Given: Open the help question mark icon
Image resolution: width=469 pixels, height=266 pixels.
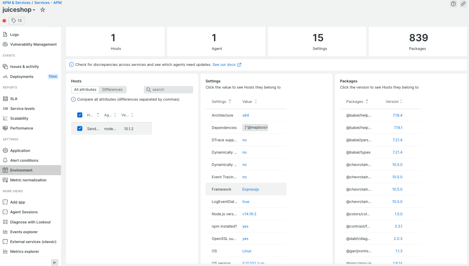Looking at the screenshot, I should click(x=453, y=4).
